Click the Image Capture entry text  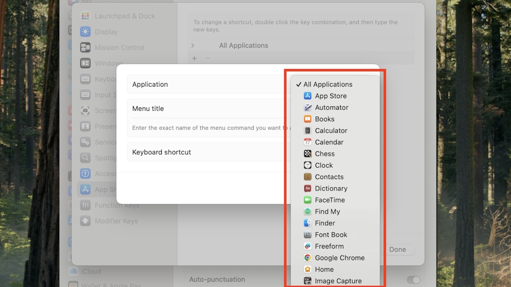coord(338,281)
